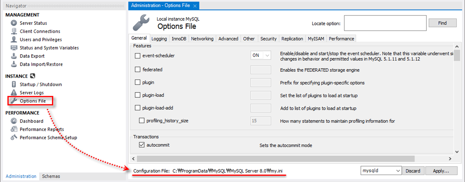The image size is (465, 182).
Task: Click the Find button
Action: pos(442,23)
